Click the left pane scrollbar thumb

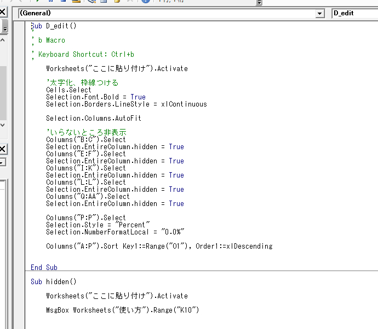(3, 93)
